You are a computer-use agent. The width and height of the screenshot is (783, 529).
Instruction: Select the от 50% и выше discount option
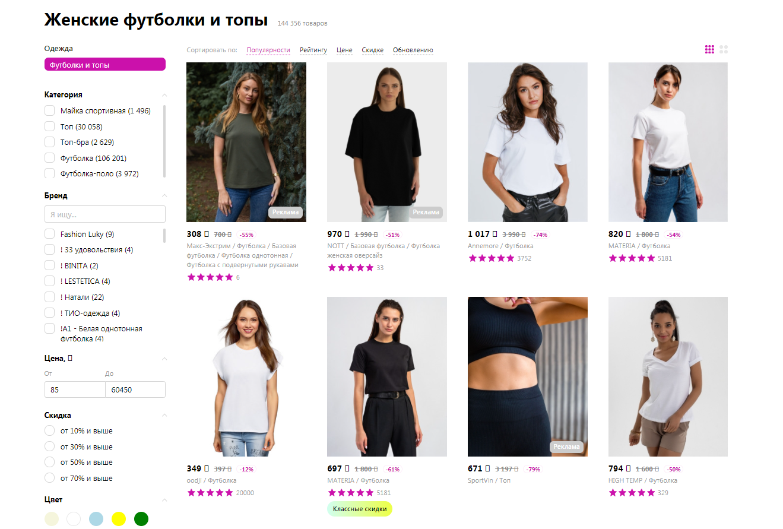50,463
